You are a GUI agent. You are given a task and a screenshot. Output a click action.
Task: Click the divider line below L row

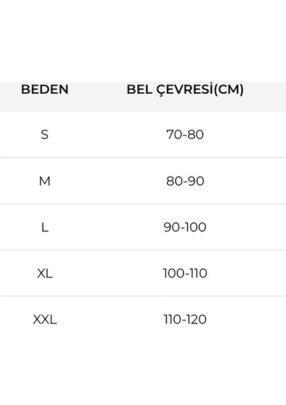tap(143, 250)
